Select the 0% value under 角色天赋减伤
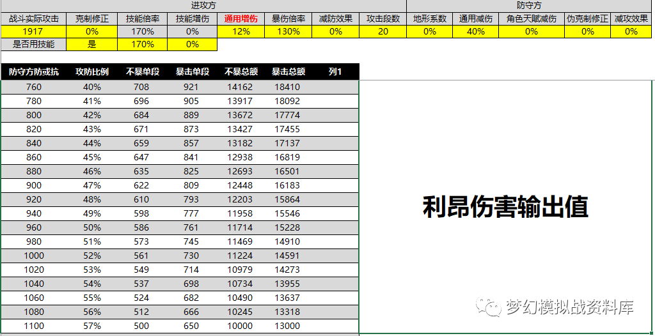The image size is (655, 336). 532,32
